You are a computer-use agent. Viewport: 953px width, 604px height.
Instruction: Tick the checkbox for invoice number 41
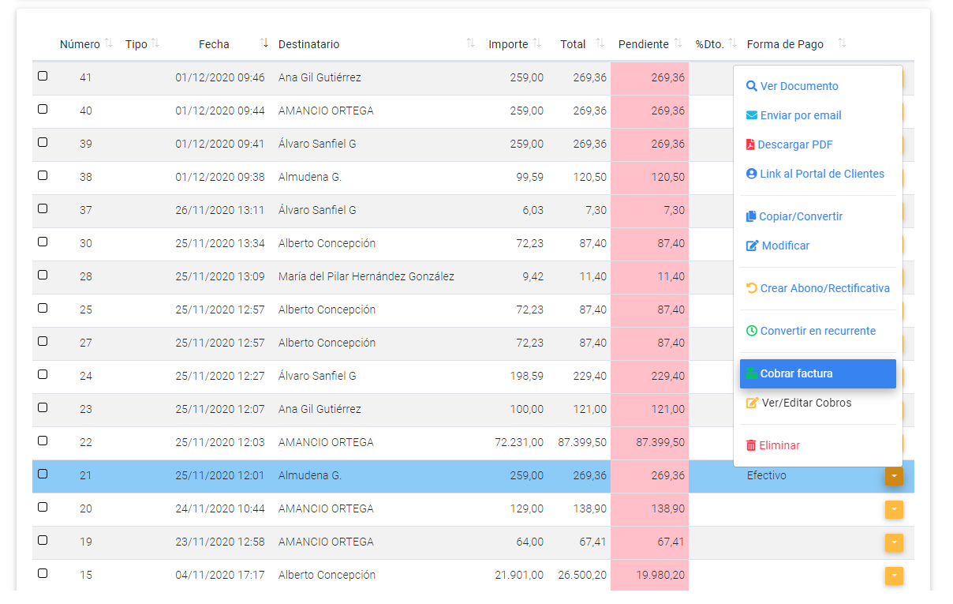[x=43, y=76]
